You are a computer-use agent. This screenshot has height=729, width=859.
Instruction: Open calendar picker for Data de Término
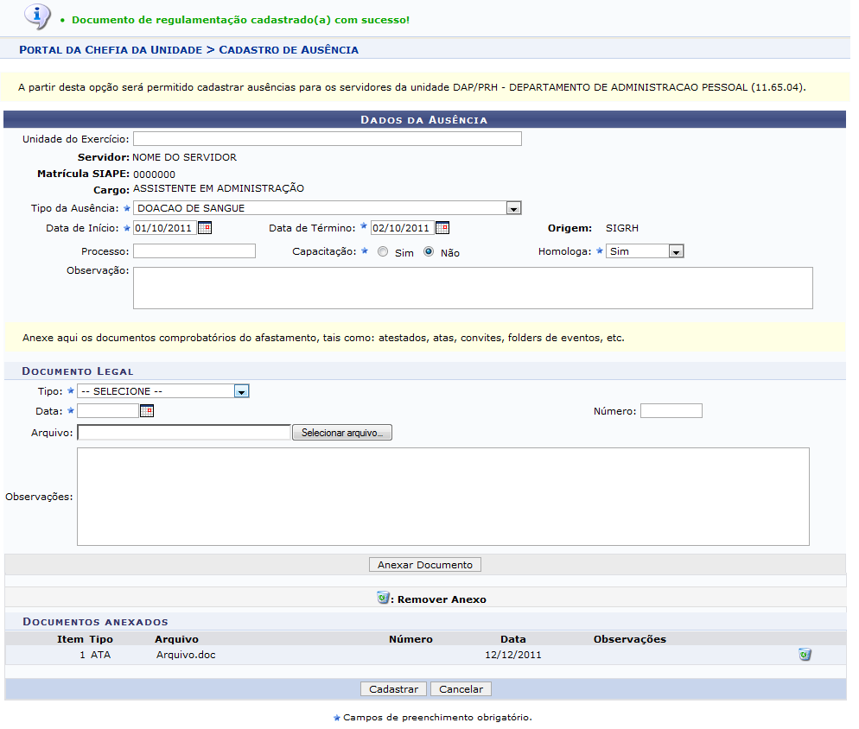442,228
